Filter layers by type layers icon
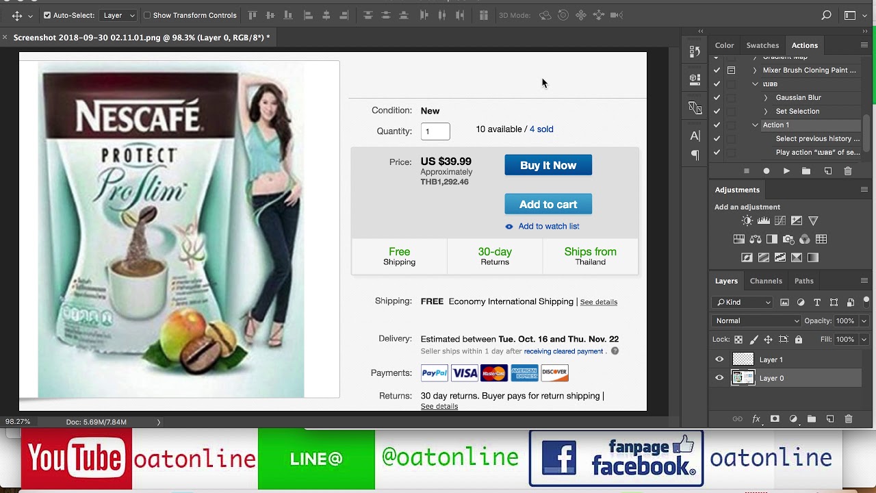Screen dimensions: 876x493 [x=817, y=302]
